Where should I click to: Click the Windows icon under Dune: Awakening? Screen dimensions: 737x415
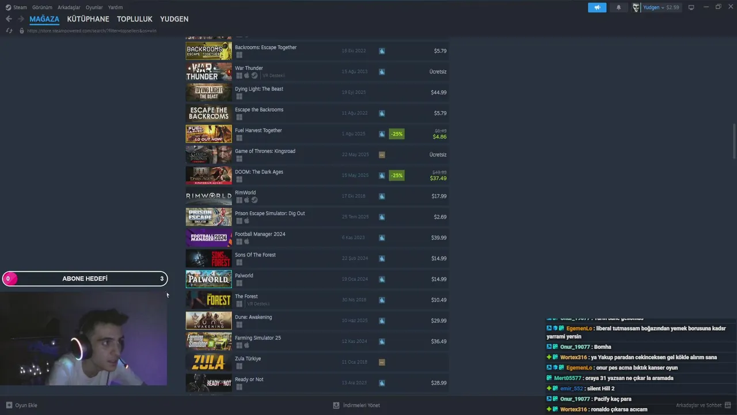pyautogui.click(x=239, y=325)
